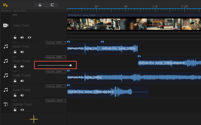The width and height of the screenshot is (201, 125).
Task: Toggle the magnet snap button in top bar
Action: click(x=52, y=5)
